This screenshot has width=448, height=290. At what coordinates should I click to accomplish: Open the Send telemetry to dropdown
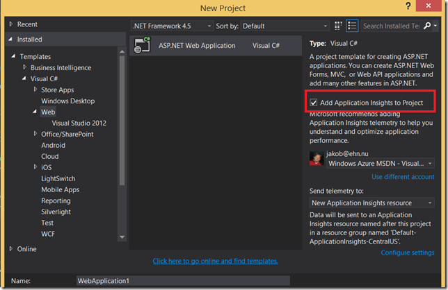click(x=371, y=203)
